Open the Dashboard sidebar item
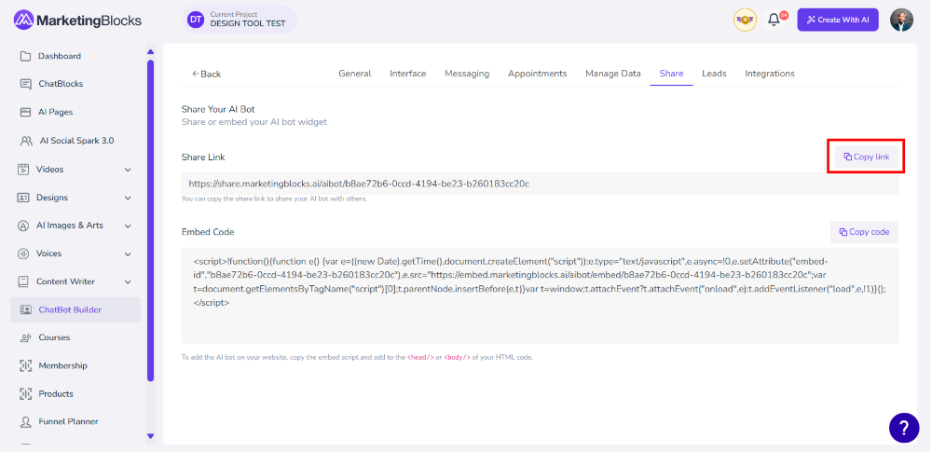 click(60, 57)
